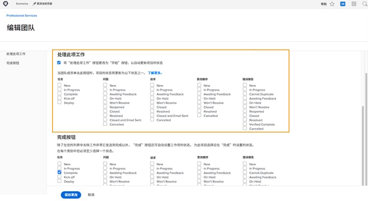Check New under 任务 in 处理此项工作 section
368x201 pixels.
(x=59, y=85)
